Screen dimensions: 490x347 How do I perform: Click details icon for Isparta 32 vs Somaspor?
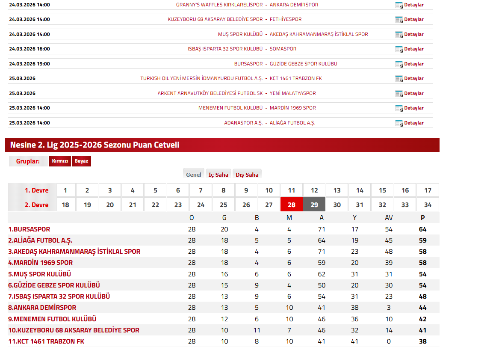(399, 49)
